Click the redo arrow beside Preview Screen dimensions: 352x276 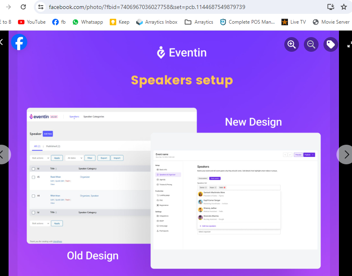point(290,155)
